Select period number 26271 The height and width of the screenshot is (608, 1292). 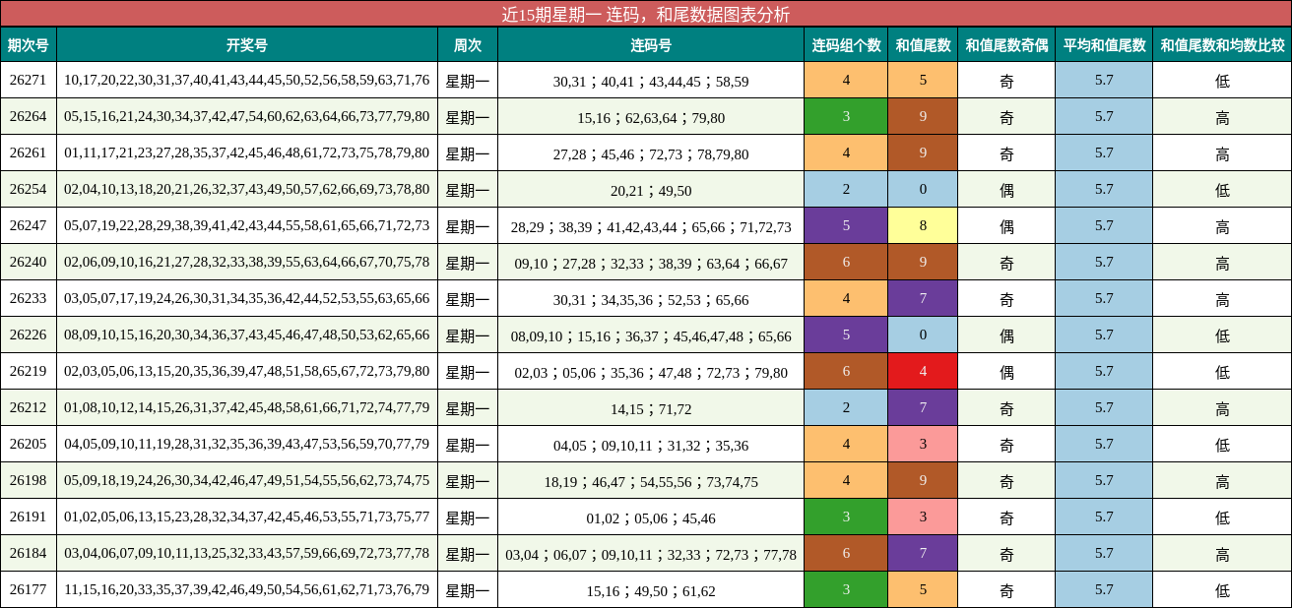pos(29,80)
